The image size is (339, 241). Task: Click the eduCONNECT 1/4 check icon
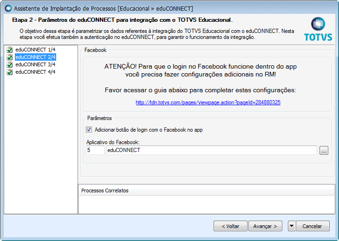(x=10, y=50)
